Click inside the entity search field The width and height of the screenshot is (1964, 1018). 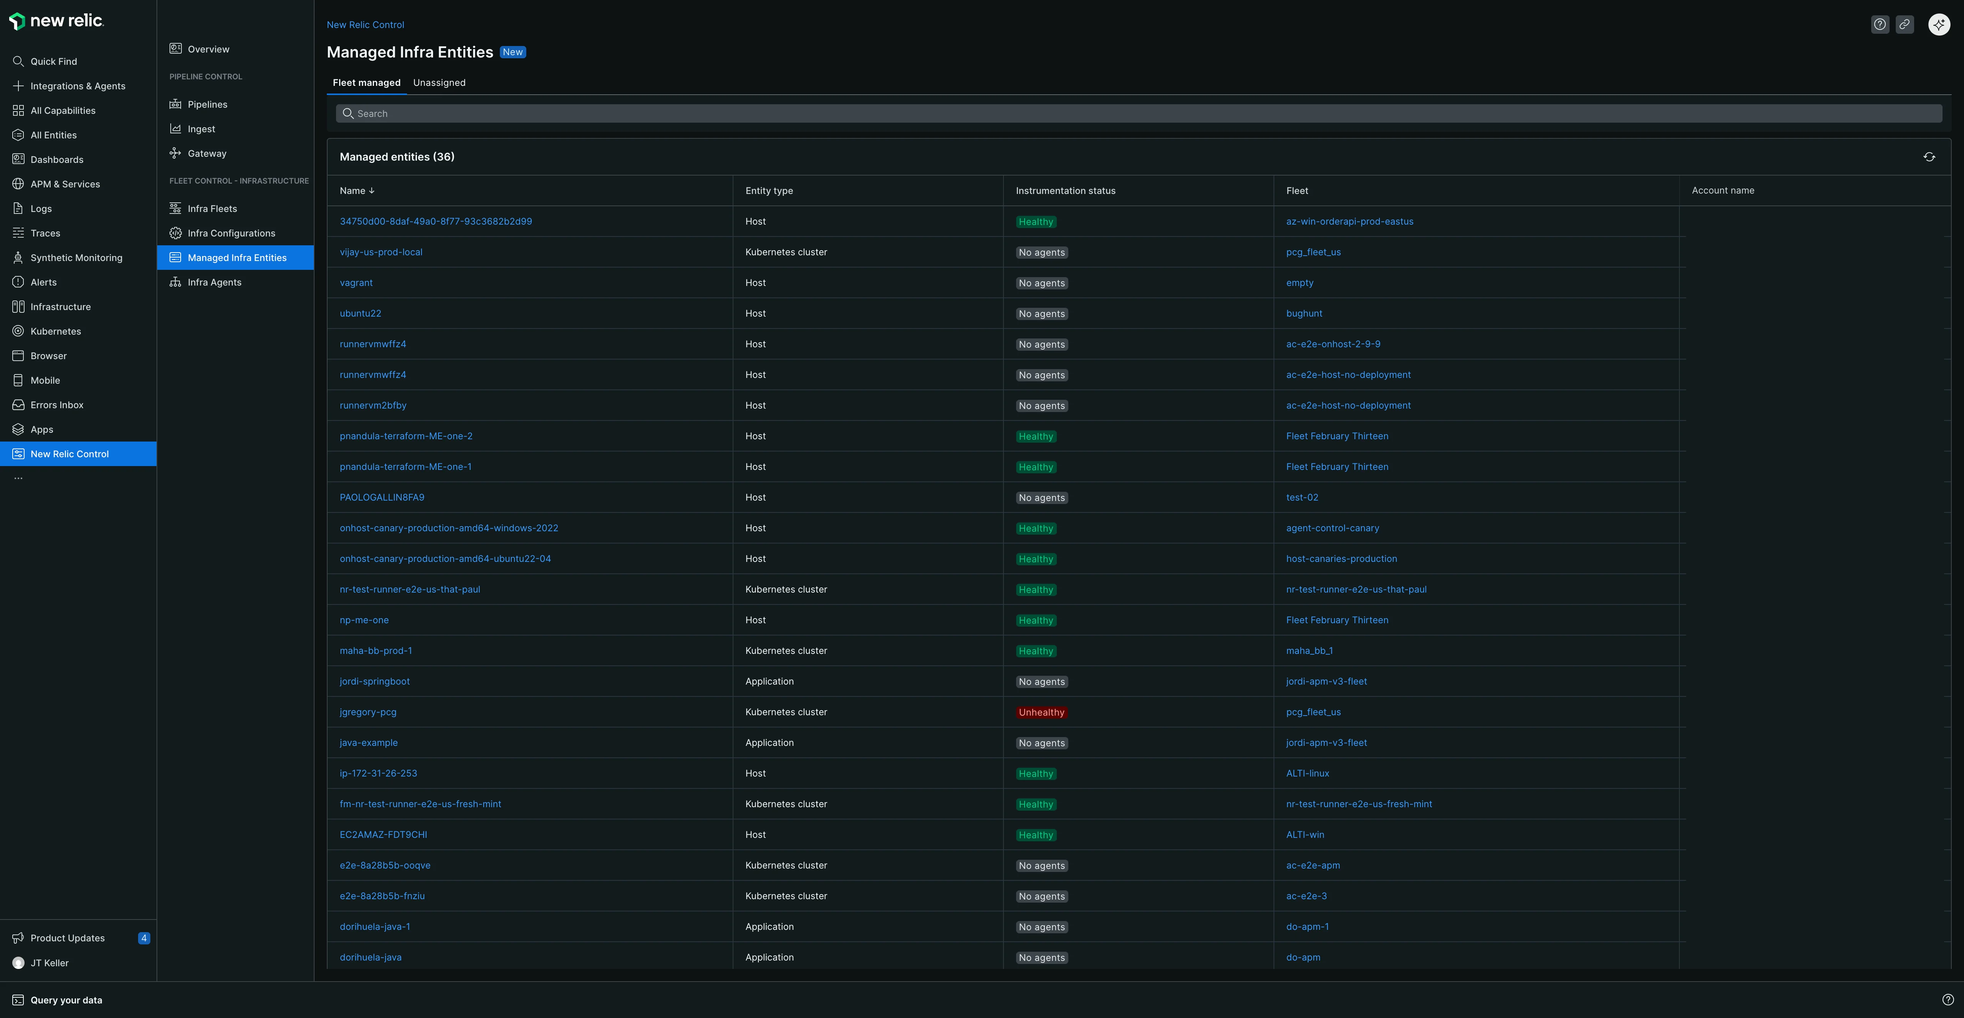coord(763,113)
